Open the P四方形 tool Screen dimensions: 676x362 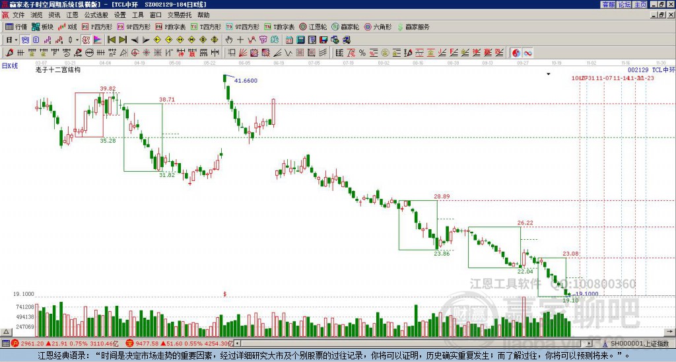pos(97,26)
